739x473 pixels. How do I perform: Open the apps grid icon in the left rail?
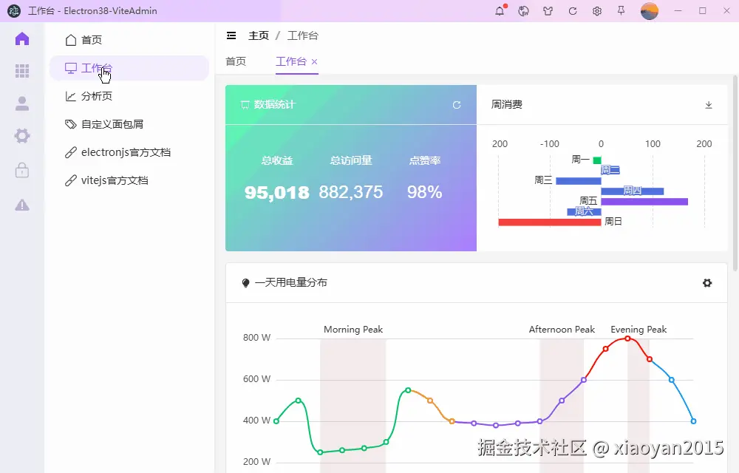(x=22, y=71)
